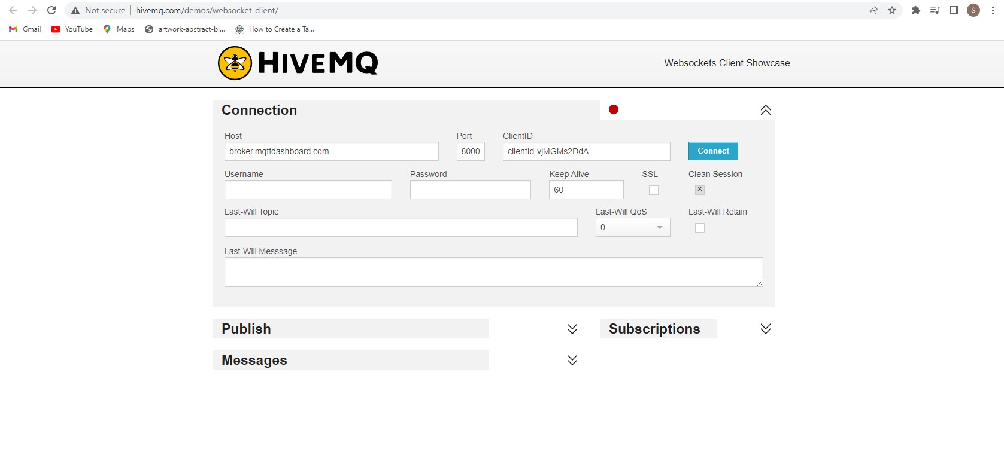Click the Username input field
Screen dimensions: 1004x464
pos(308,190)
